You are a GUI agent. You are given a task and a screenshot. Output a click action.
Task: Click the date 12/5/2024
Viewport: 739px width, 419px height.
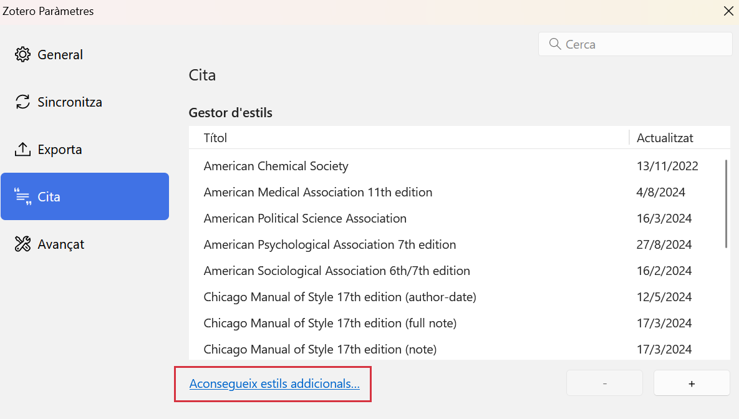pyautogui.click(x=664, y=297)
